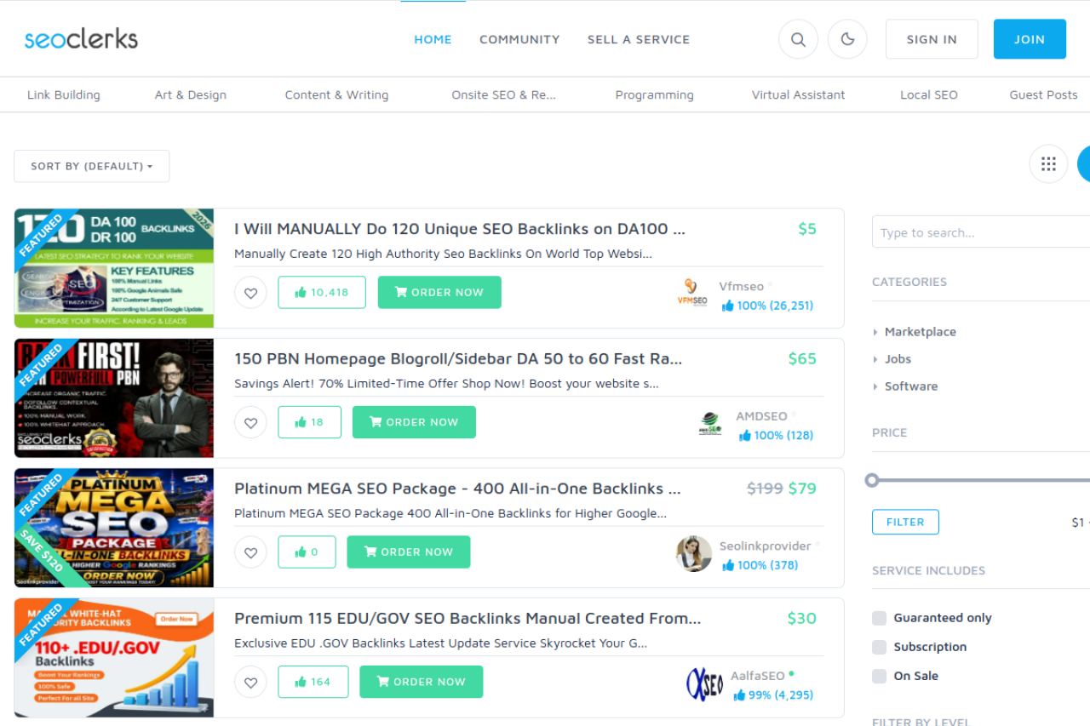Open the Sort By (Default) dropdown
Viewport: 1090px width, 726px height.
coord(92,166)
